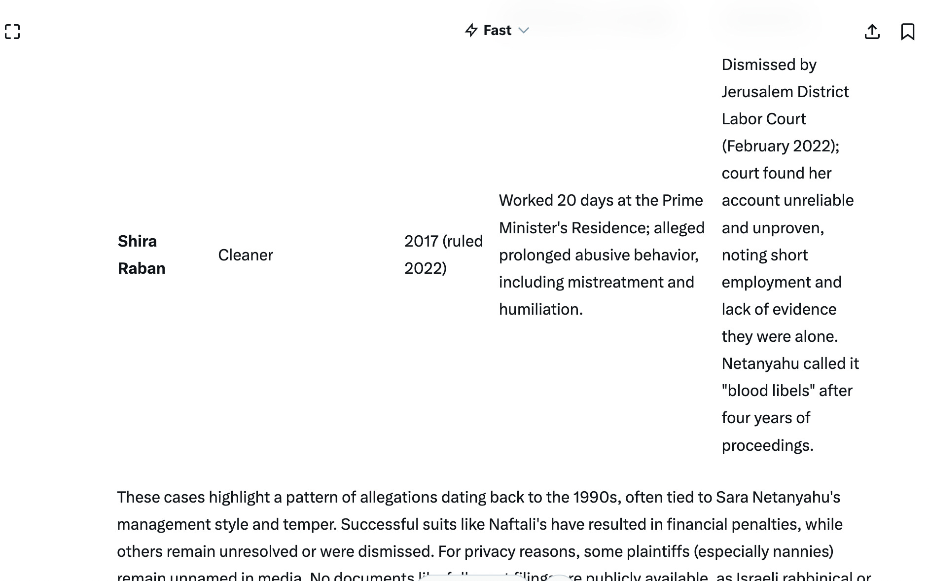Bookmark this conversation with the bookmark icon
This screenshot has height=581, width=929.
click(x=907, y=32)
